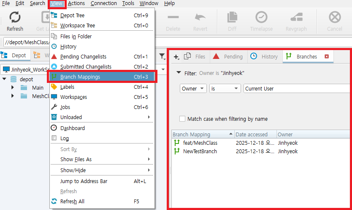Switch to the Pending tab
Image resolution: width=352 pixels, height=210 pixels.
[x=228, y=57]
